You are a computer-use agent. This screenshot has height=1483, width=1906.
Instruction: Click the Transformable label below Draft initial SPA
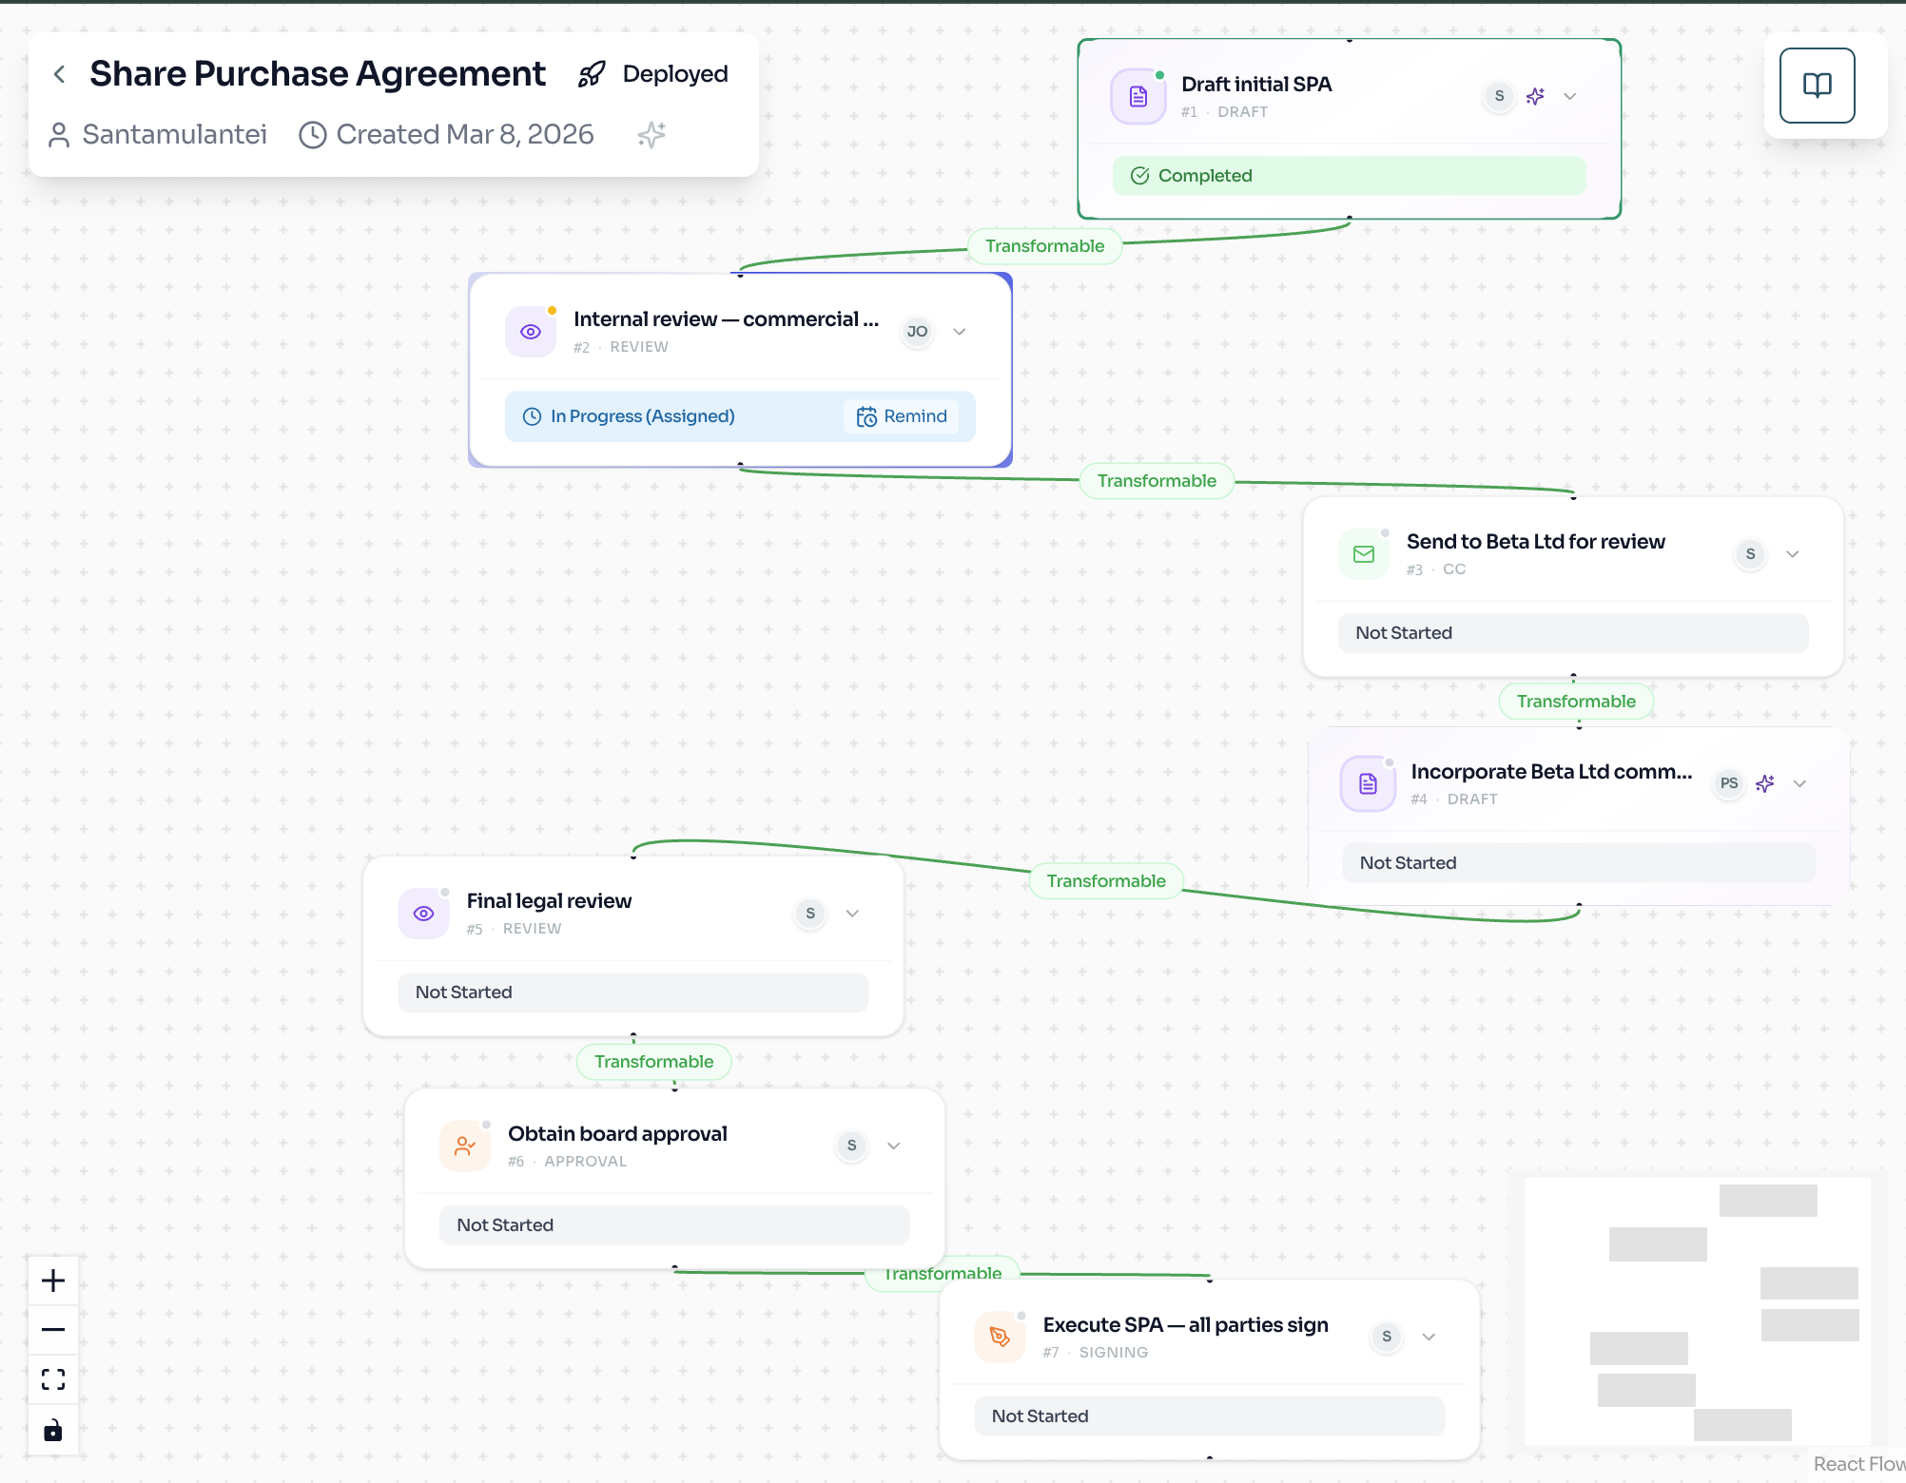pos(1044,246)
